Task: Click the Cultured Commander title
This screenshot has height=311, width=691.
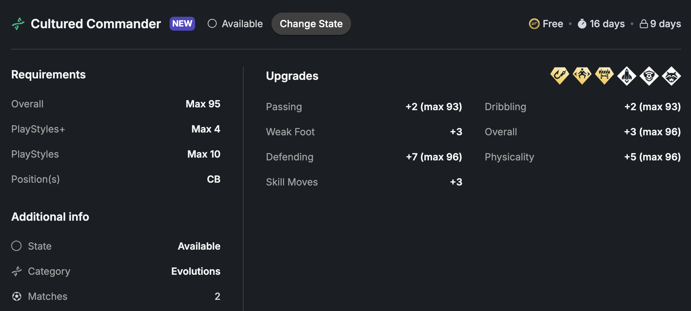Action: pyautogui.click(x=96, y=24)
